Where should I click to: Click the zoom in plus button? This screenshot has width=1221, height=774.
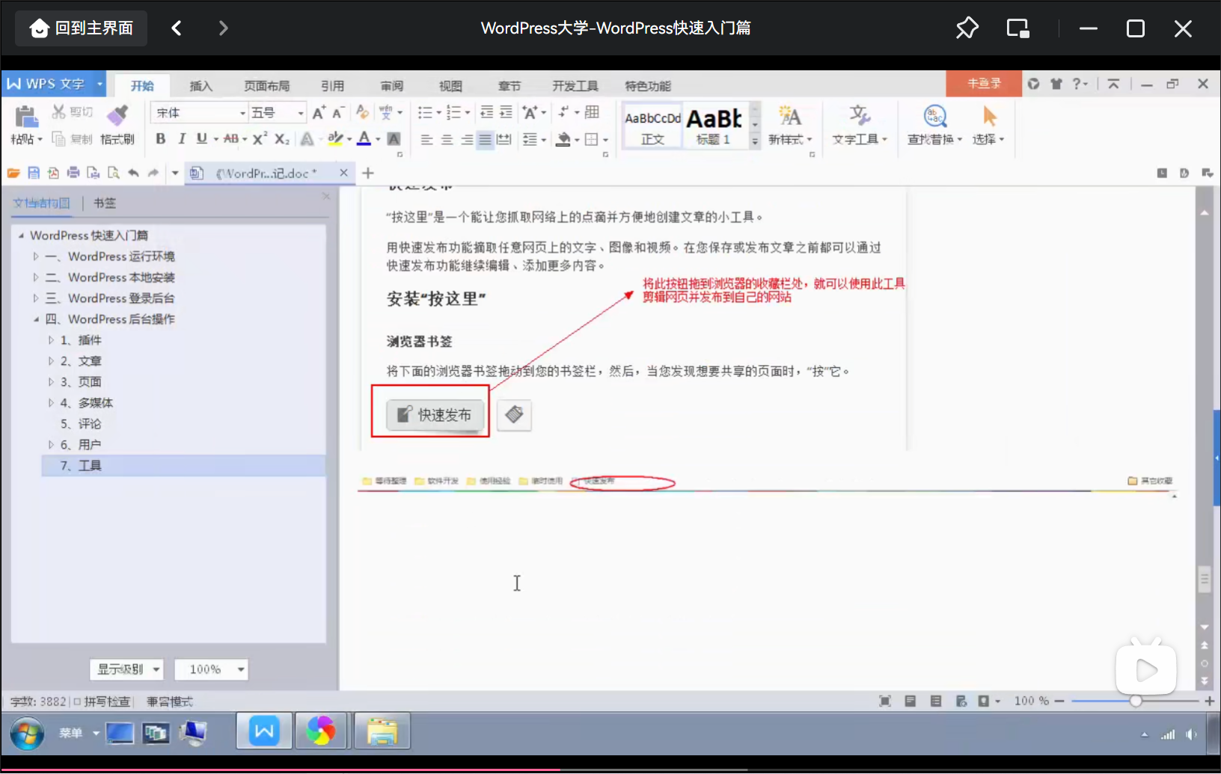point(1209,701)
